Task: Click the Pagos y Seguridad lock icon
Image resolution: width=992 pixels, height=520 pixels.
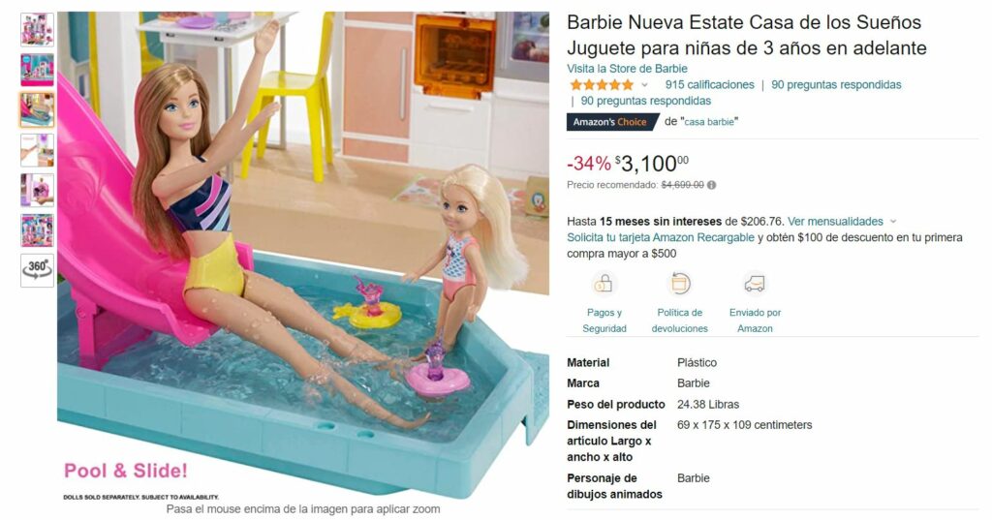Action: tap(604, 284)
